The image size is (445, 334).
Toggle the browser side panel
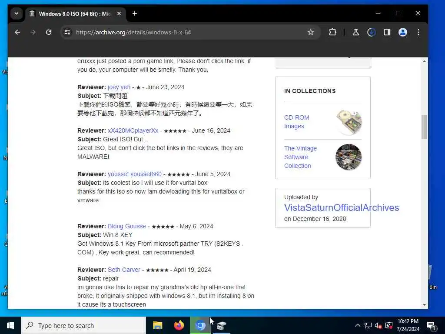tap(387, 32)
